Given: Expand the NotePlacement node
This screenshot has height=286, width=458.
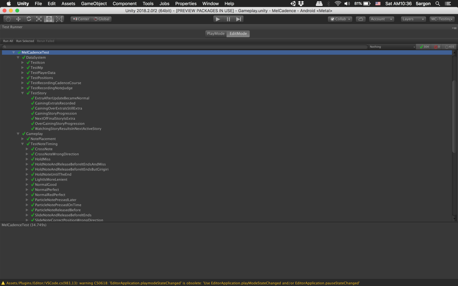Looking at the screenshot, I should (23, 139).
